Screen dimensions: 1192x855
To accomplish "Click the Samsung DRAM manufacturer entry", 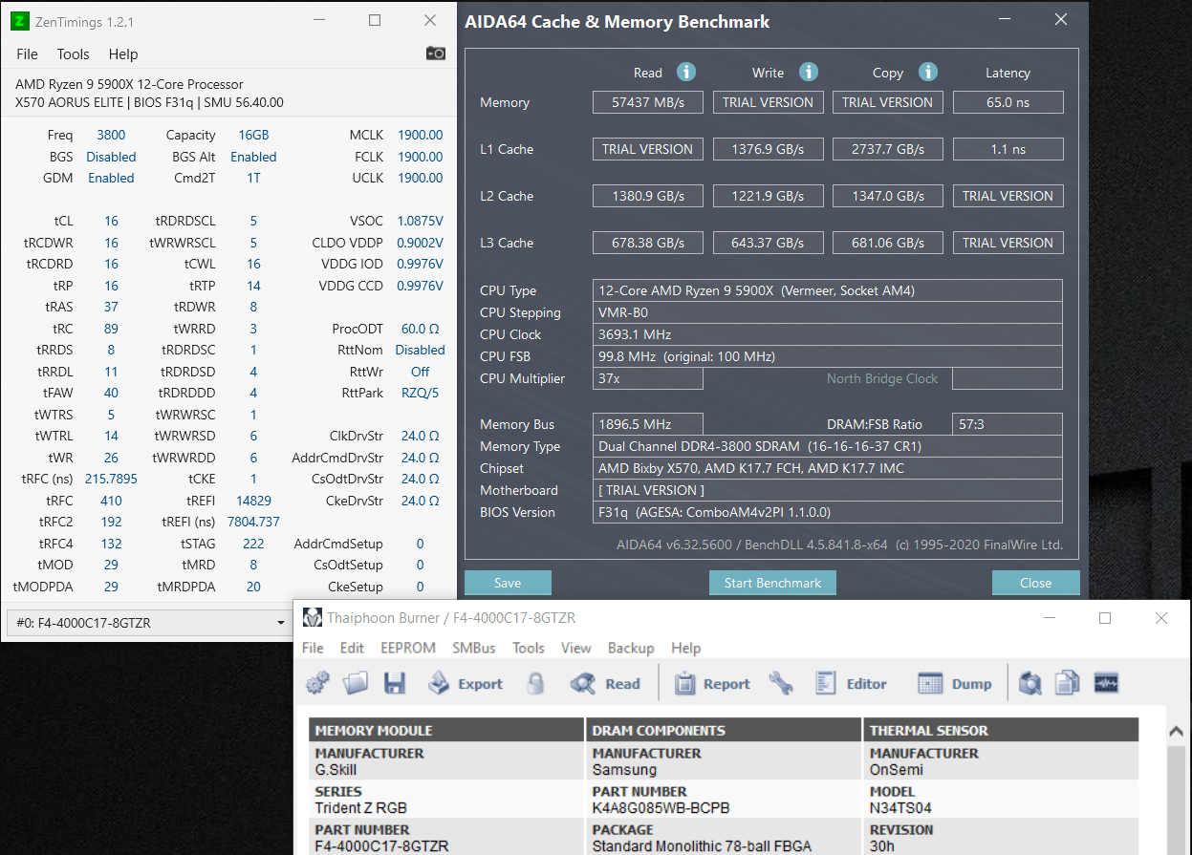I will (x=624, y=769).
